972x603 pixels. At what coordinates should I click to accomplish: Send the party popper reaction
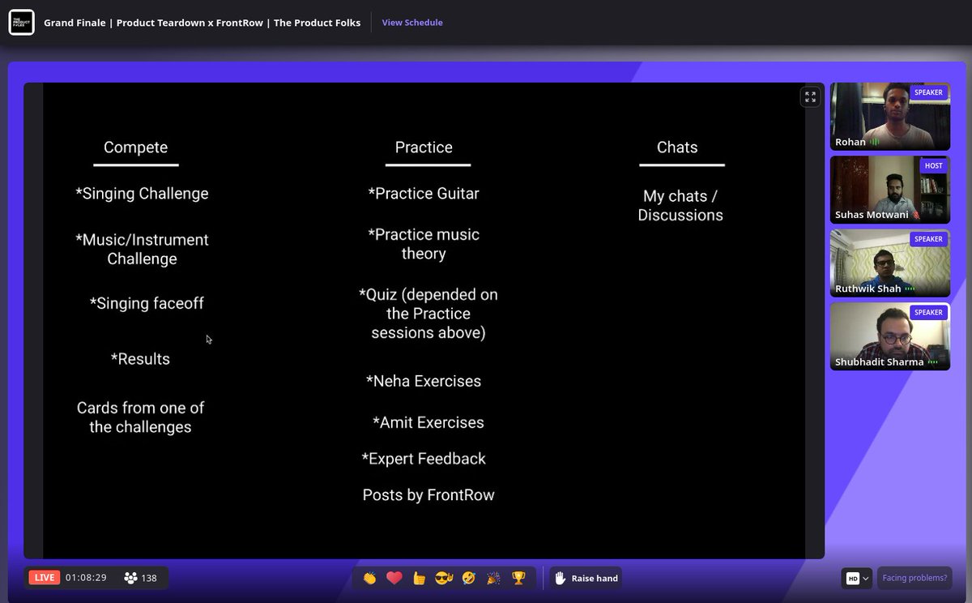tap(492, 578)
